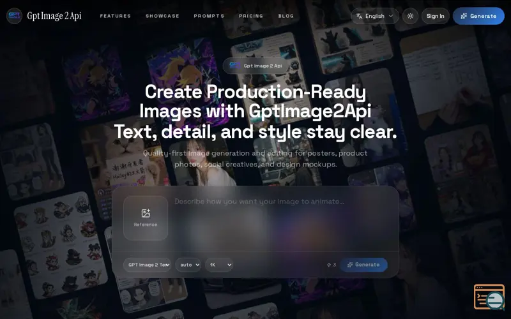Image resolution: width=511 pixels, height=319 pixels.
Task: Click the Generate button in prompt panel
Action: [x=363, y=265]
